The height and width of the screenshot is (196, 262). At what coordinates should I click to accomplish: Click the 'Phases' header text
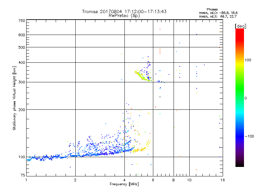pyautogui.click(x=212, y=9)
